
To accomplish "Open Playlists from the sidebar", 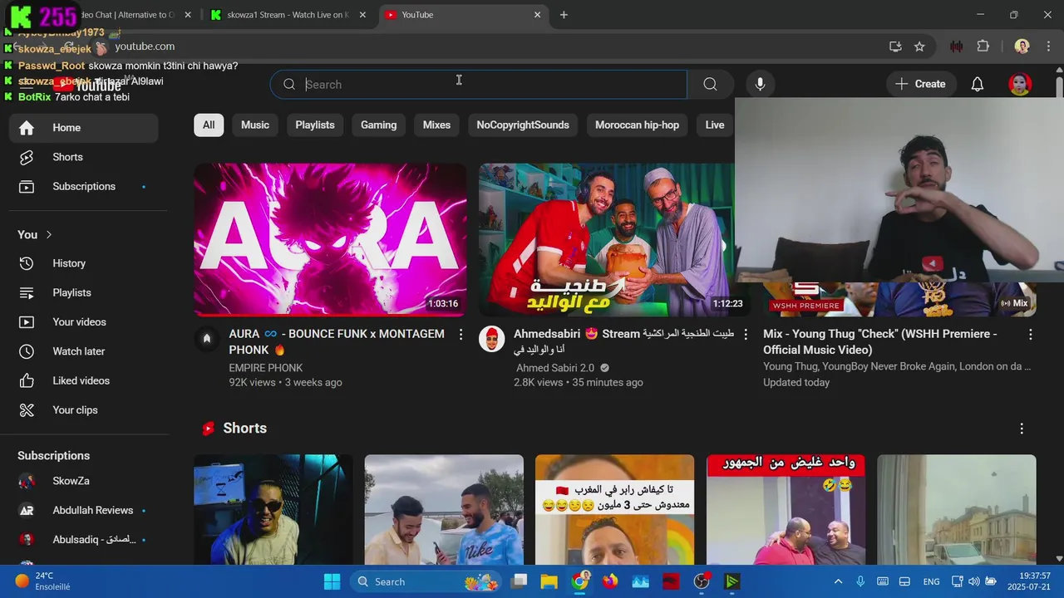I will (x=83, y=292).
